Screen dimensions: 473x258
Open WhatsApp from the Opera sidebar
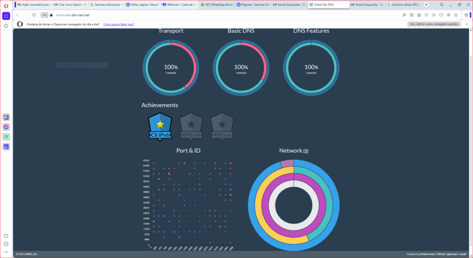(x=6, y=137)
